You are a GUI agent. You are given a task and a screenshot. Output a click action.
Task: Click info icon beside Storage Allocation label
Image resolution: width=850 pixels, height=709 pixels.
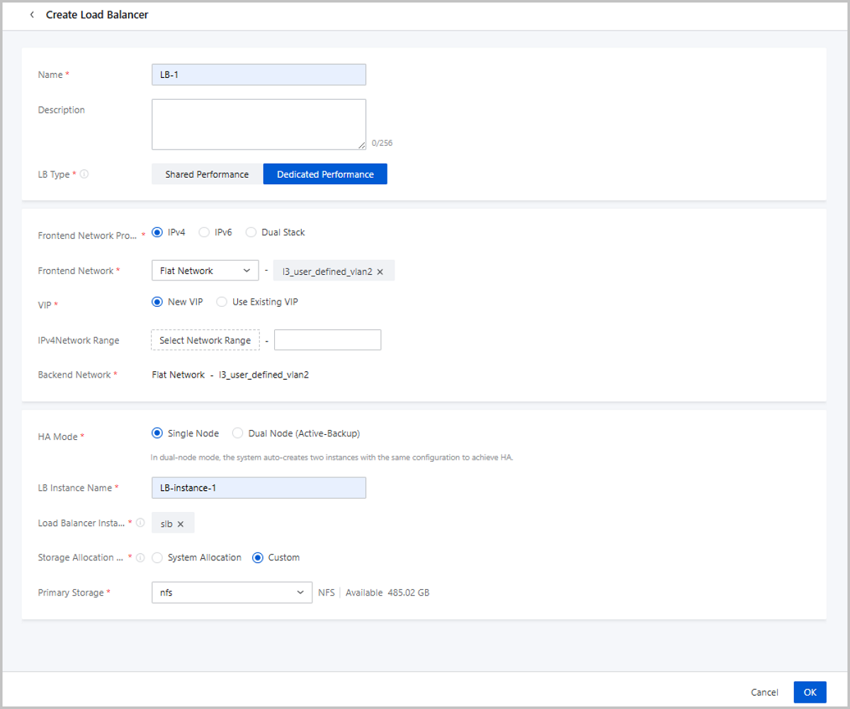[x=140, y=558]
